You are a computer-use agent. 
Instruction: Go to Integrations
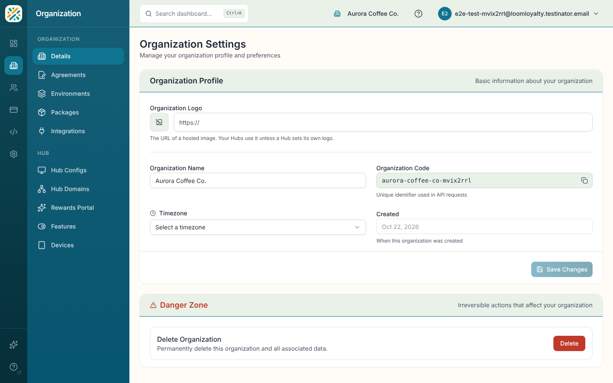click(78, 131)
